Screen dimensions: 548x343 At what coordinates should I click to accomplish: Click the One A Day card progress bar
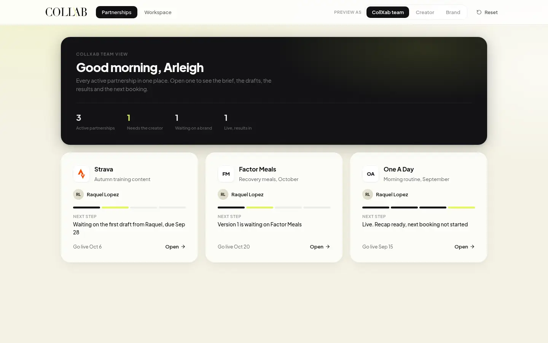click(x=419, y=207)
